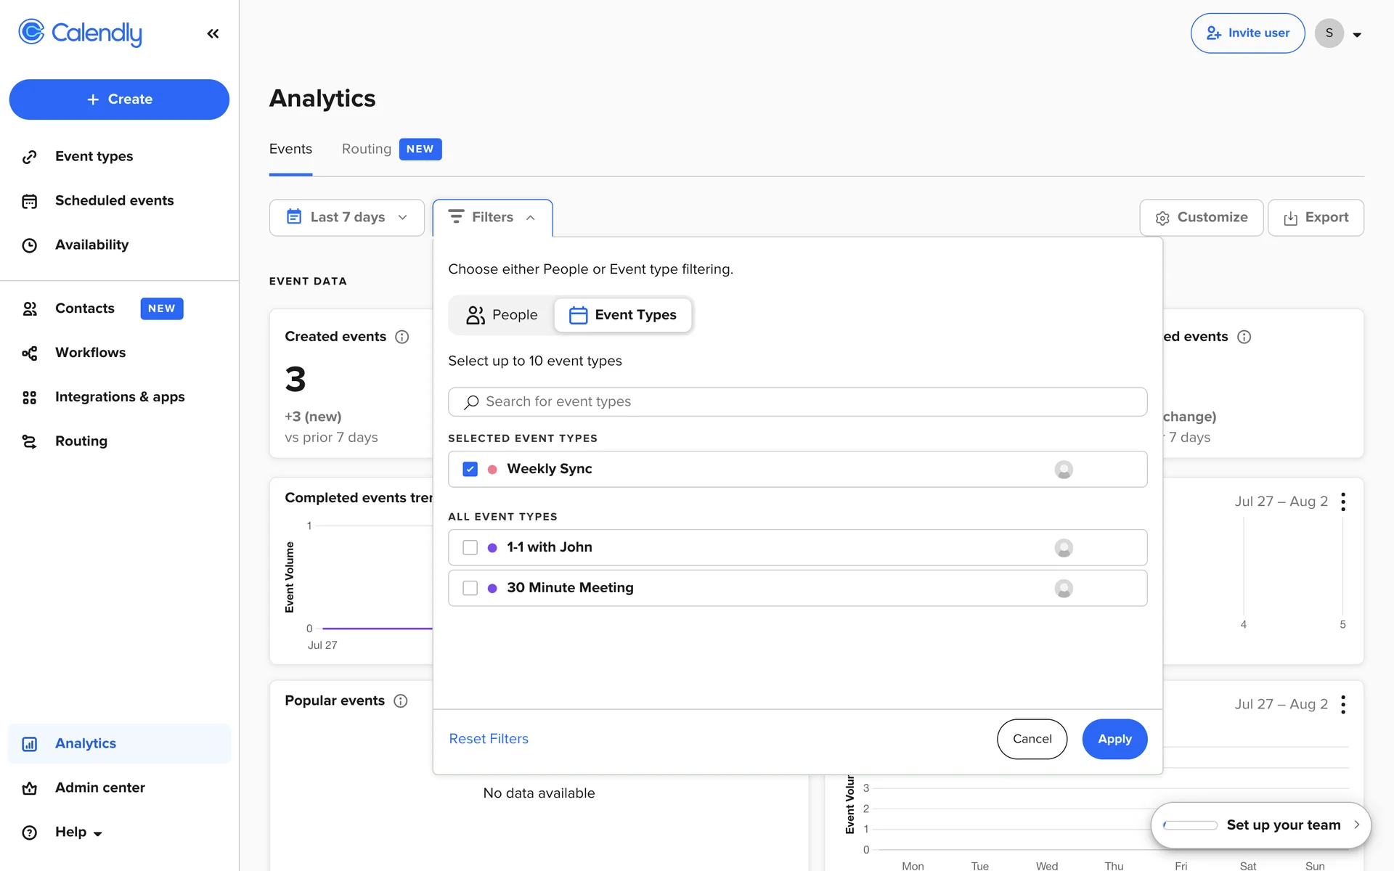Uncheck the Weekly Sync event type
This screenshot has height=871, width=1394.
[x=470, y=469]
